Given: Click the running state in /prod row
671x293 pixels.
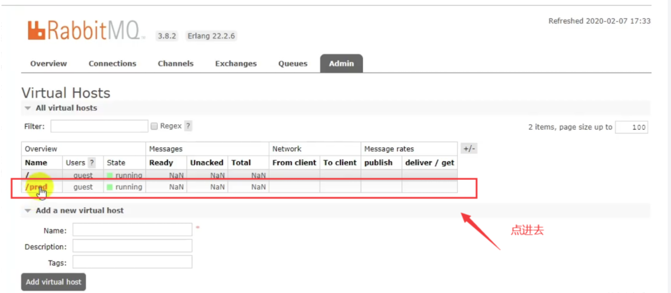Looking at the screenshot, I should pyautogui.click(x=124, y=187).
